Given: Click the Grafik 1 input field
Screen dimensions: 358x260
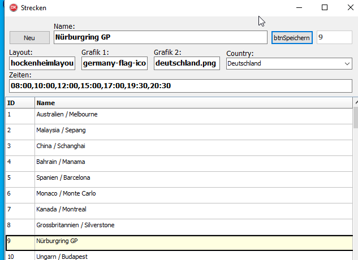Looking at the screenshot, I should [x=115, y=63].
